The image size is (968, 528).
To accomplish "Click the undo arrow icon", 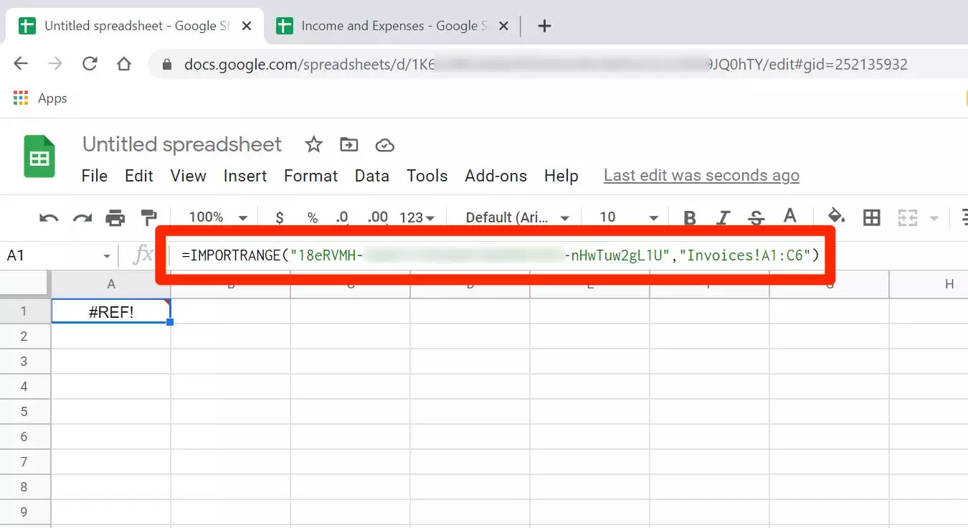I will click(49, 217).
